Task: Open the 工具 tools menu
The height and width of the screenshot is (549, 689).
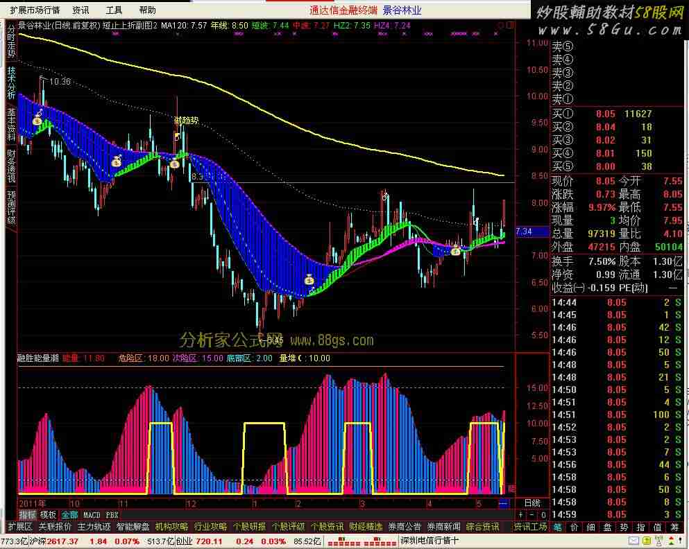Action: point(114,10)
